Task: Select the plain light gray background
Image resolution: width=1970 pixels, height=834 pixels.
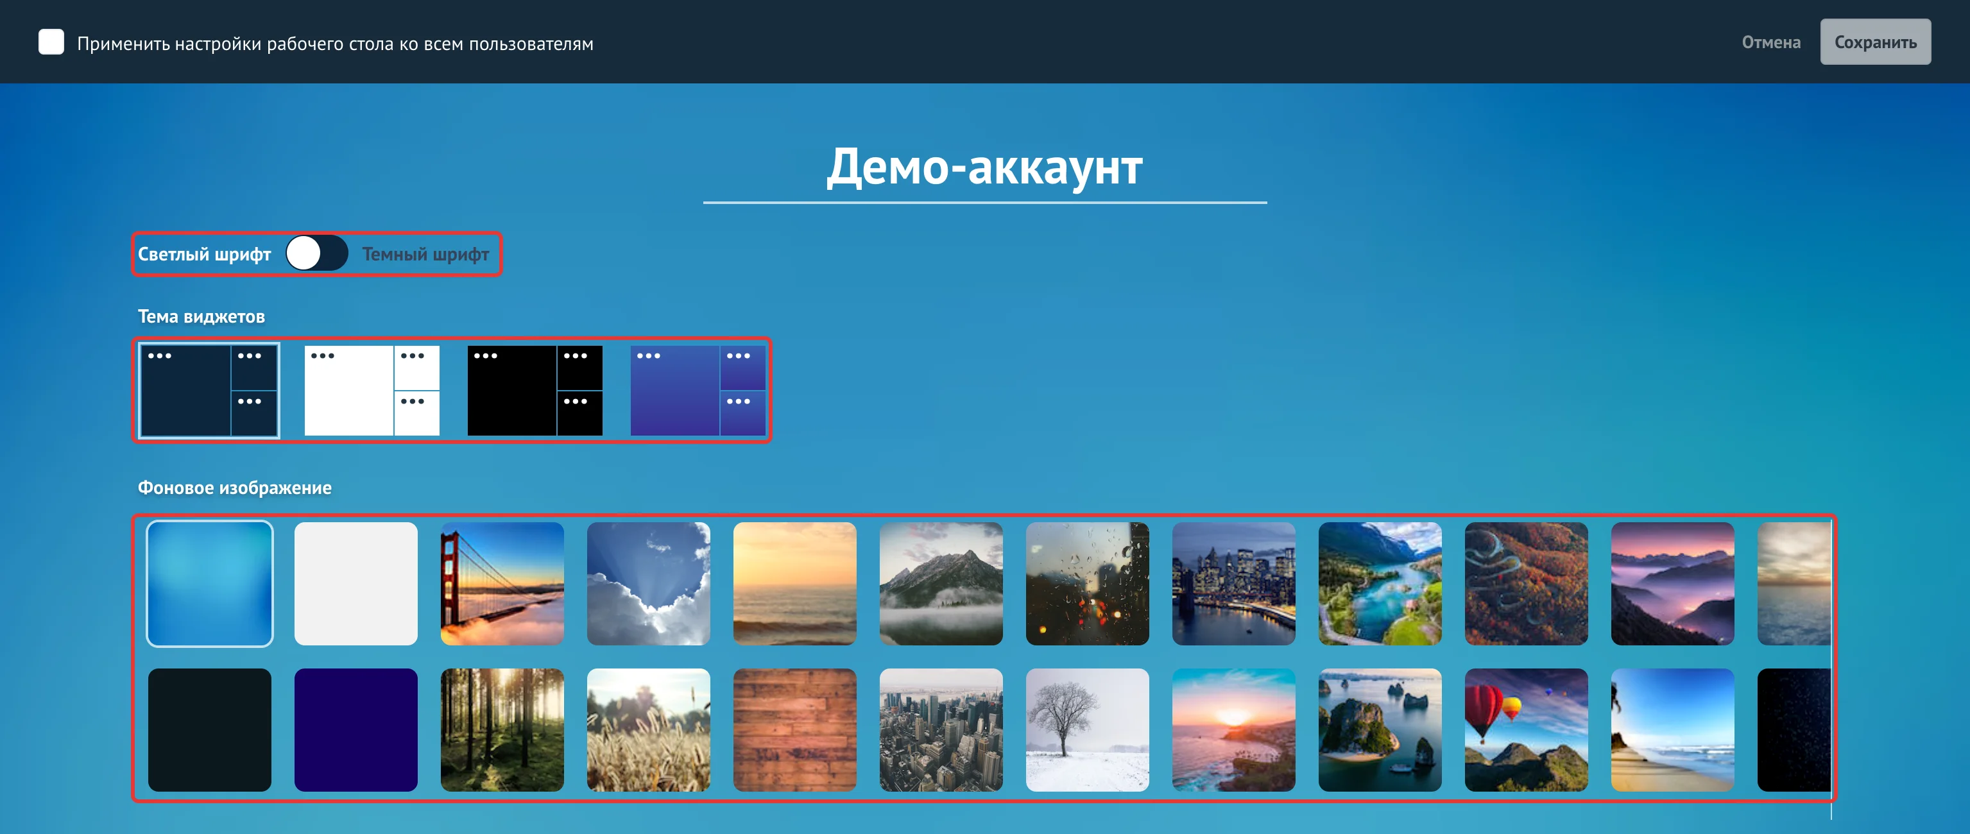Action: 355,583
